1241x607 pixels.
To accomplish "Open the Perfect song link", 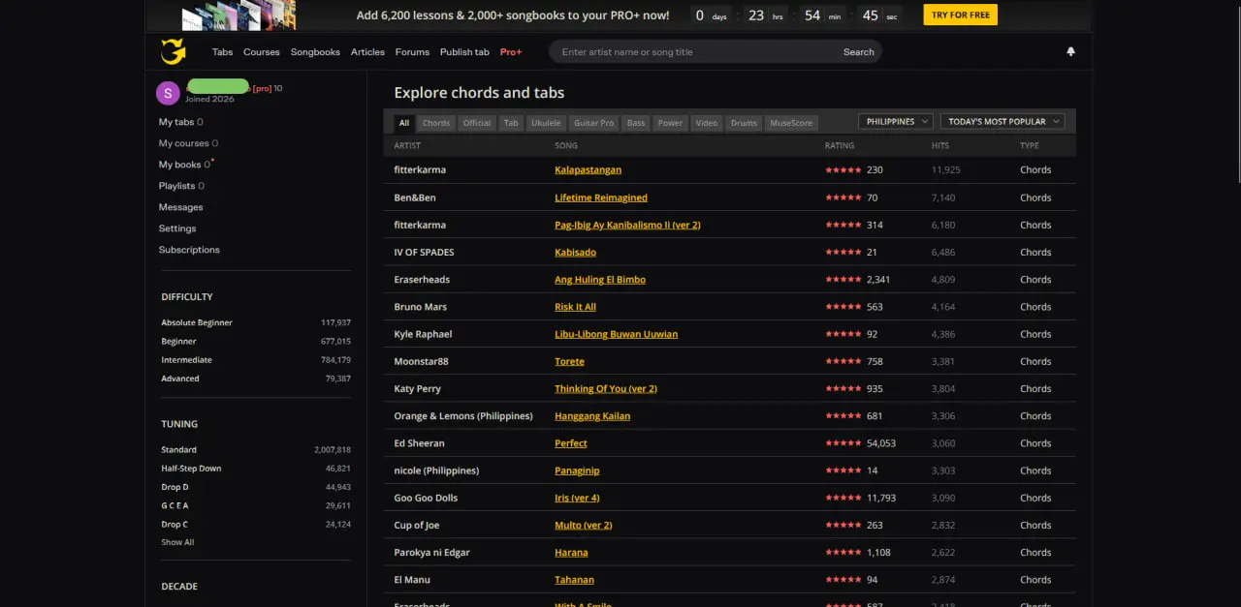I will pos(571,443).
